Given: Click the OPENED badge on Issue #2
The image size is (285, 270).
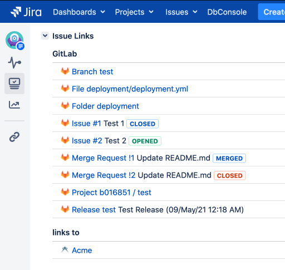Looking at the screenshot, I should coord(145,141).
